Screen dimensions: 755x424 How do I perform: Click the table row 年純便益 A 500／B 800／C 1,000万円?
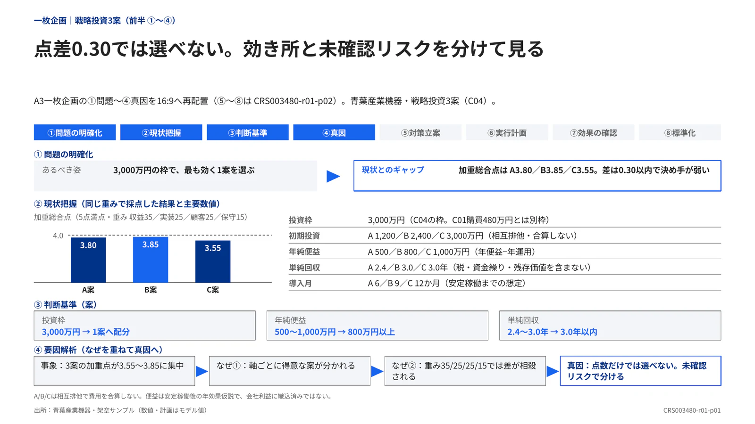pyautogui.click(x=505, y=252)
